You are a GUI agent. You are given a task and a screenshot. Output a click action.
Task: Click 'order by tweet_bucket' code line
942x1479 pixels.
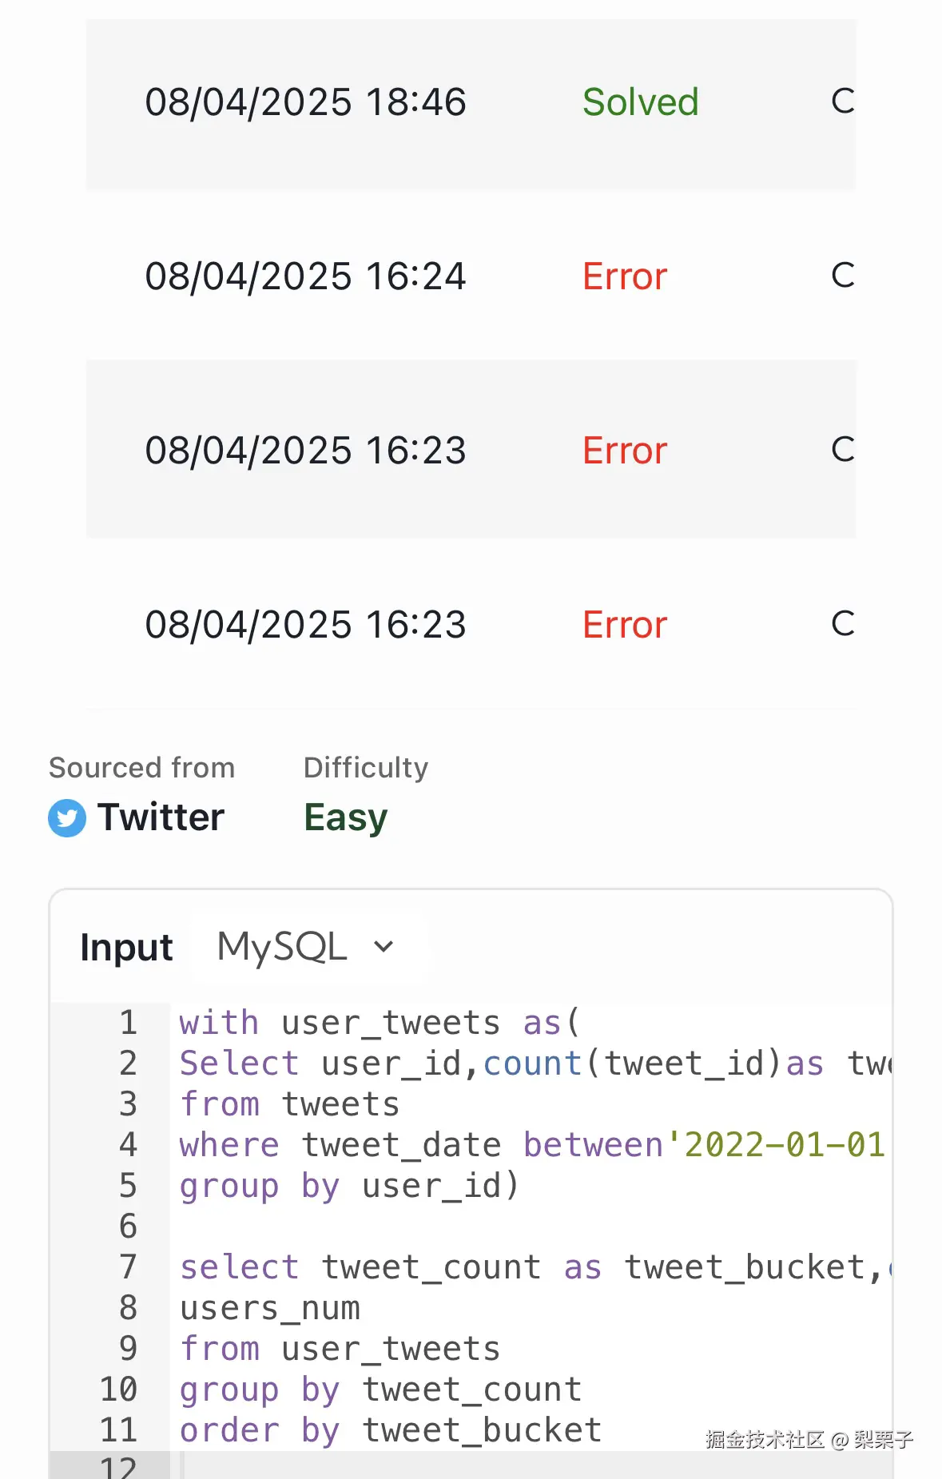pos(390,1430)
